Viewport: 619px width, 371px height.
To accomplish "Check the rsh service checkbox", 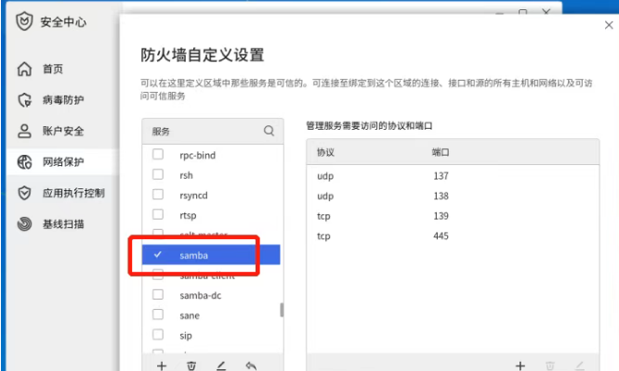I will (x=158, y=175).
